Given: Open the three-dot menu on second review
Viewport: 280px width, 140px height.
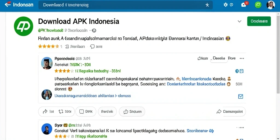Looking at the screenshot, I should point(241,128).
